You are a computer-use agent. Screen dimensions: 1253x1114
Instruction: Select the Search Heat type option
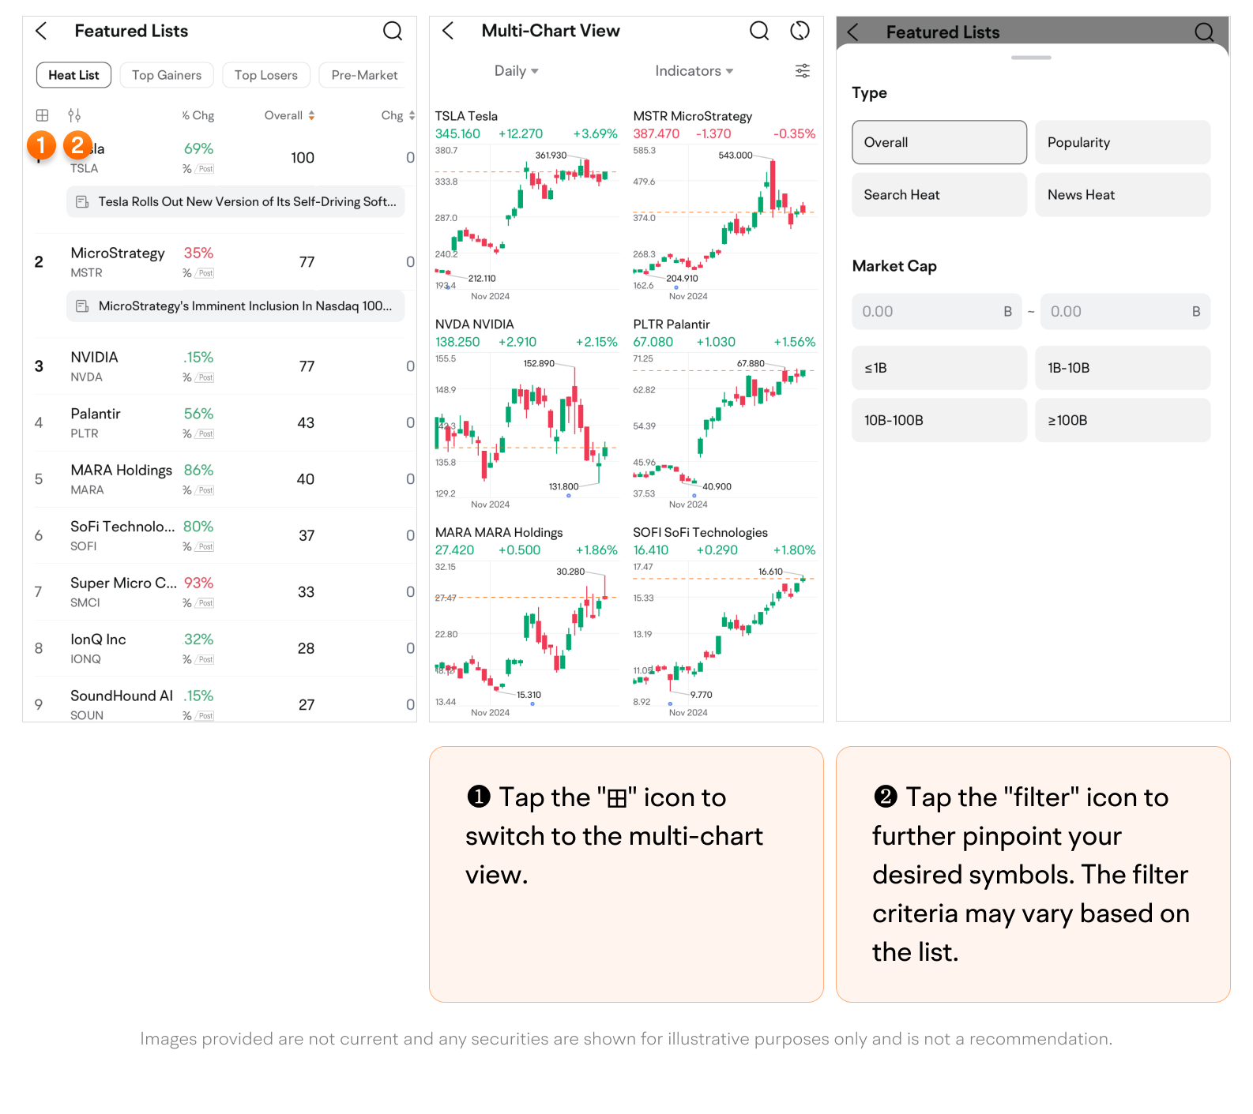(939, 195)
